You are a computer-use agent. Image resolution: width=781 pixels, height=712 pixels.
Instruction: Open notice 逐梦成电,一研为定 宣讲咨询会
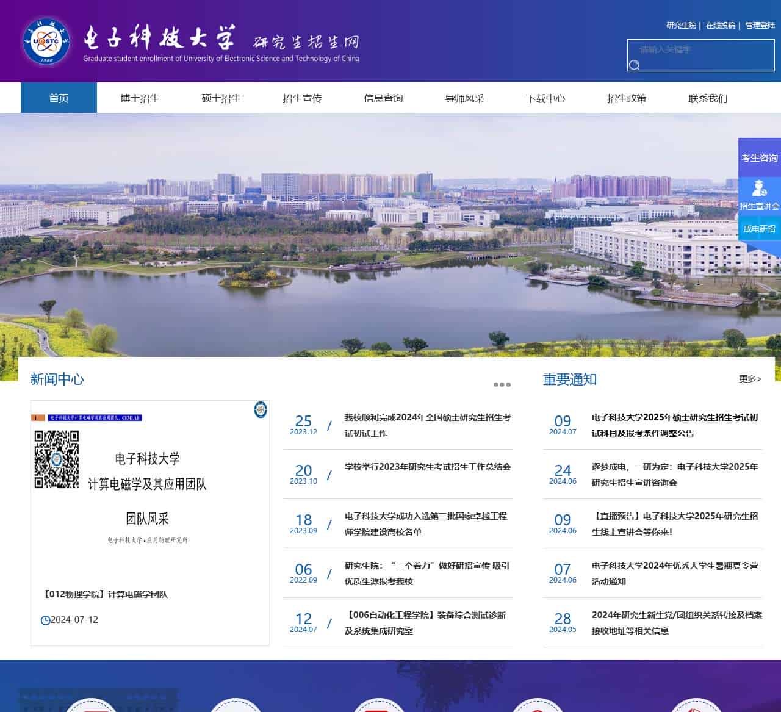[675, 475]
